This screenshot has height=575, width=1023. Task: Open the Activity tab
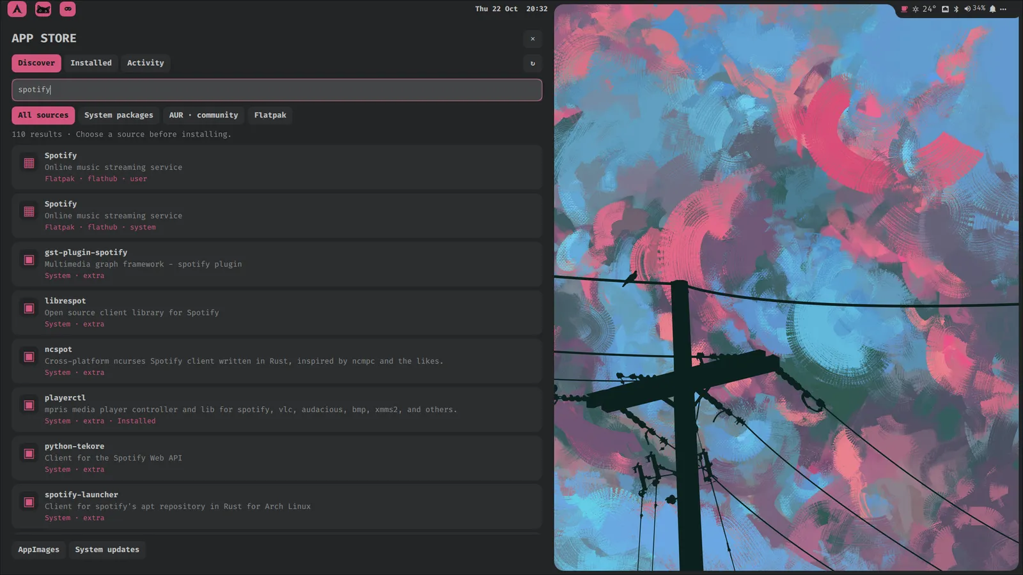coord(145,63)
